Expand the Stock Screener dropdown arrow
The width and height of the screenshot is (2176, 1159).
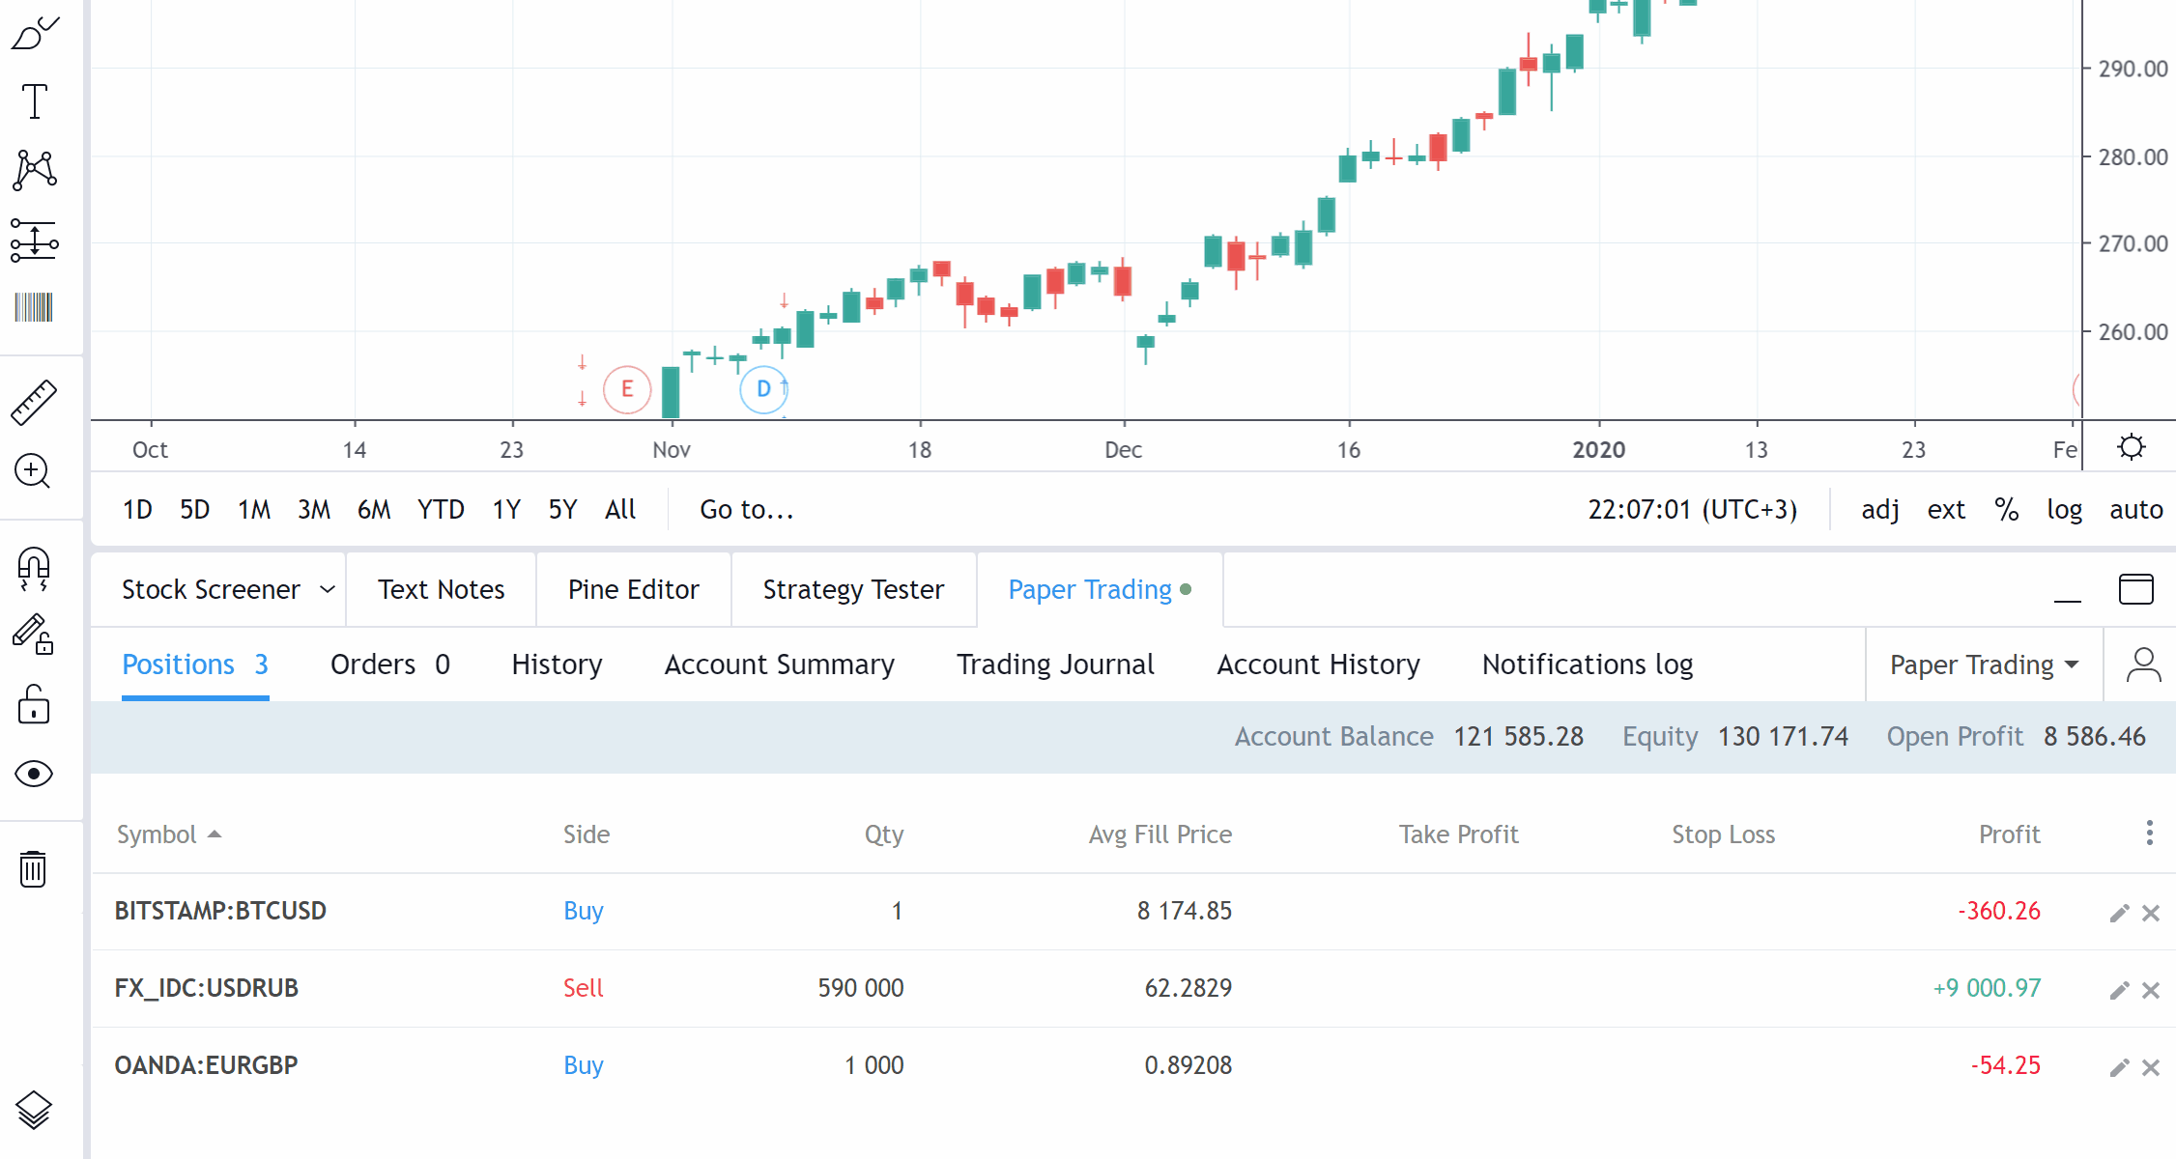tap(328, 589)
